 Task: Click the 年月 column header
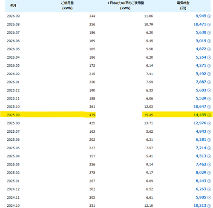(13, 6)
